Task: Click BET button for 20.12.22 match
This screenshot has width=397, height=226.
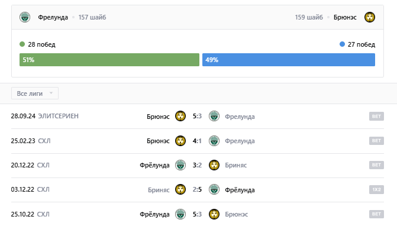Action: [x=376, y=165]
